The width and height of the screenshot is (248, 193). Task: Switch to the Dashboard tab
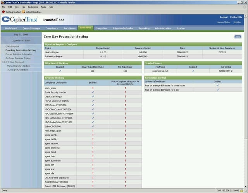coord(11,28)
